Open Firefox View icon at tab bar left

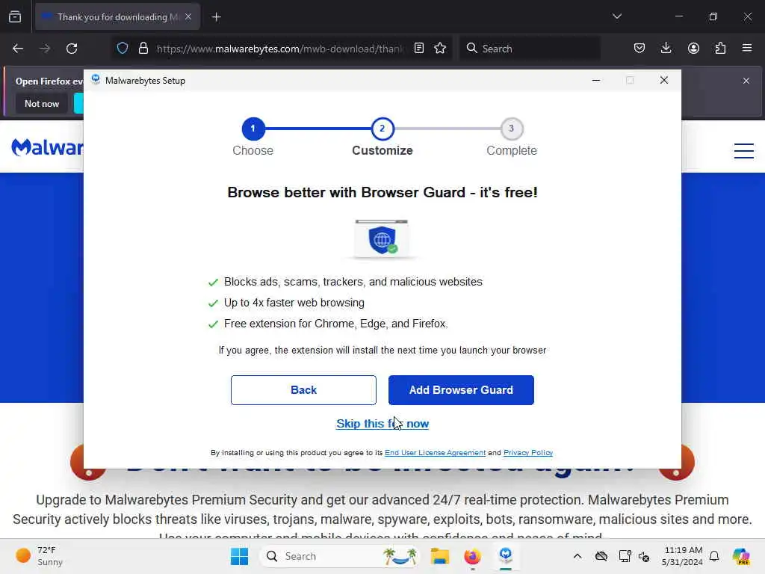pyautogui.click(x=15, y=17)
